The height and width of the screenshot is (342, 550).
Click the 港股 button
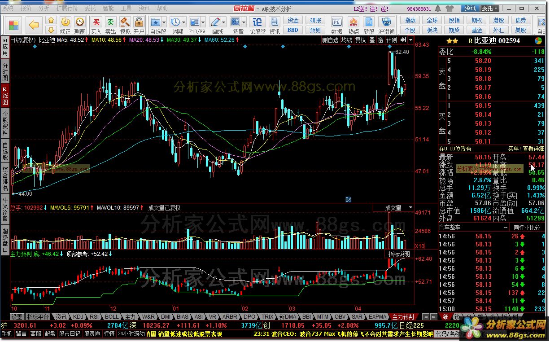[498, 20]
